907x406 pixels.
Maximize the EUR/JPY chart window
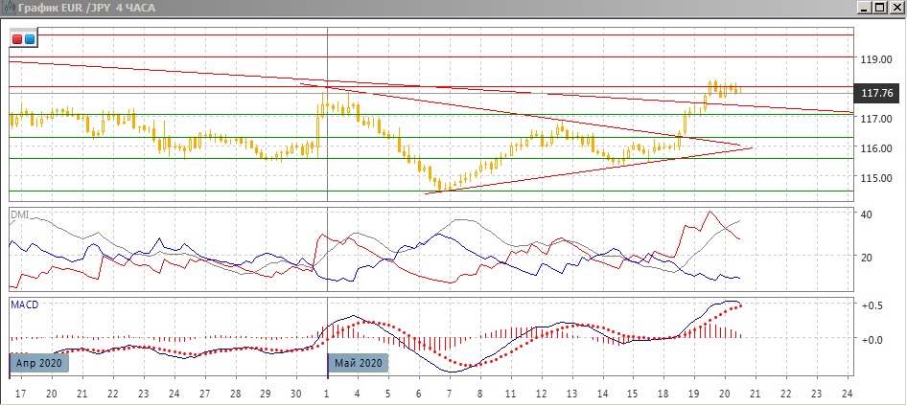879,8
